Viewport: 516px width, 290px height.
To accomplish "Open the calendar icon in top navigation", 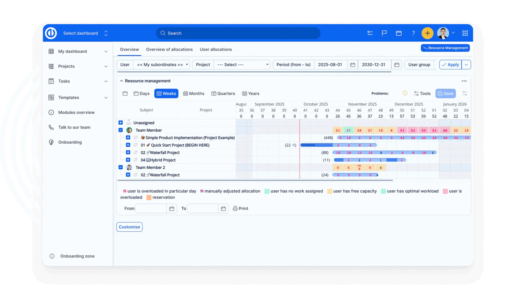I will [399, 33].
